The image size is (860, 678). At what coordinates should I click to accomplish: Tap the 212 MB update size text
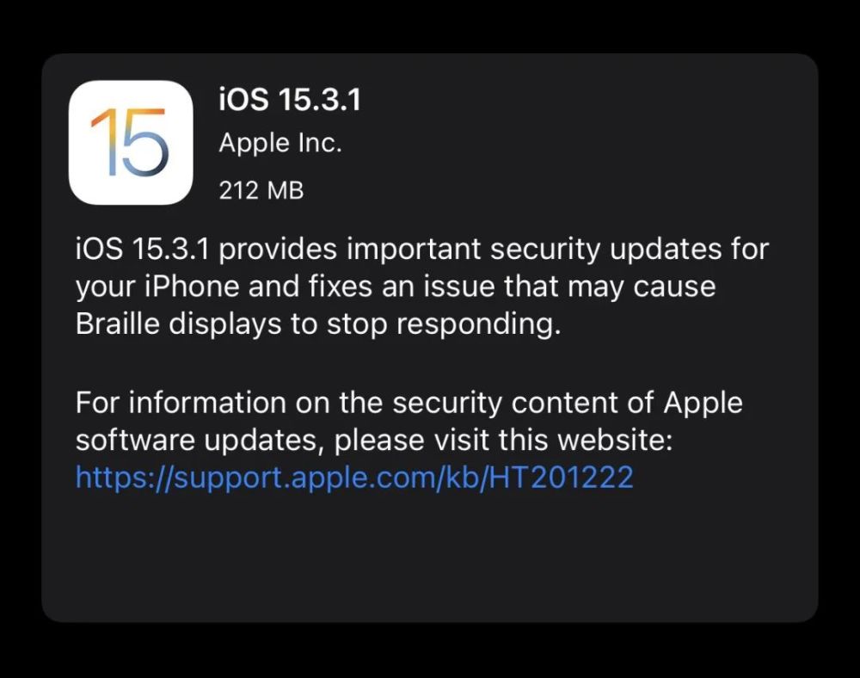261,190
